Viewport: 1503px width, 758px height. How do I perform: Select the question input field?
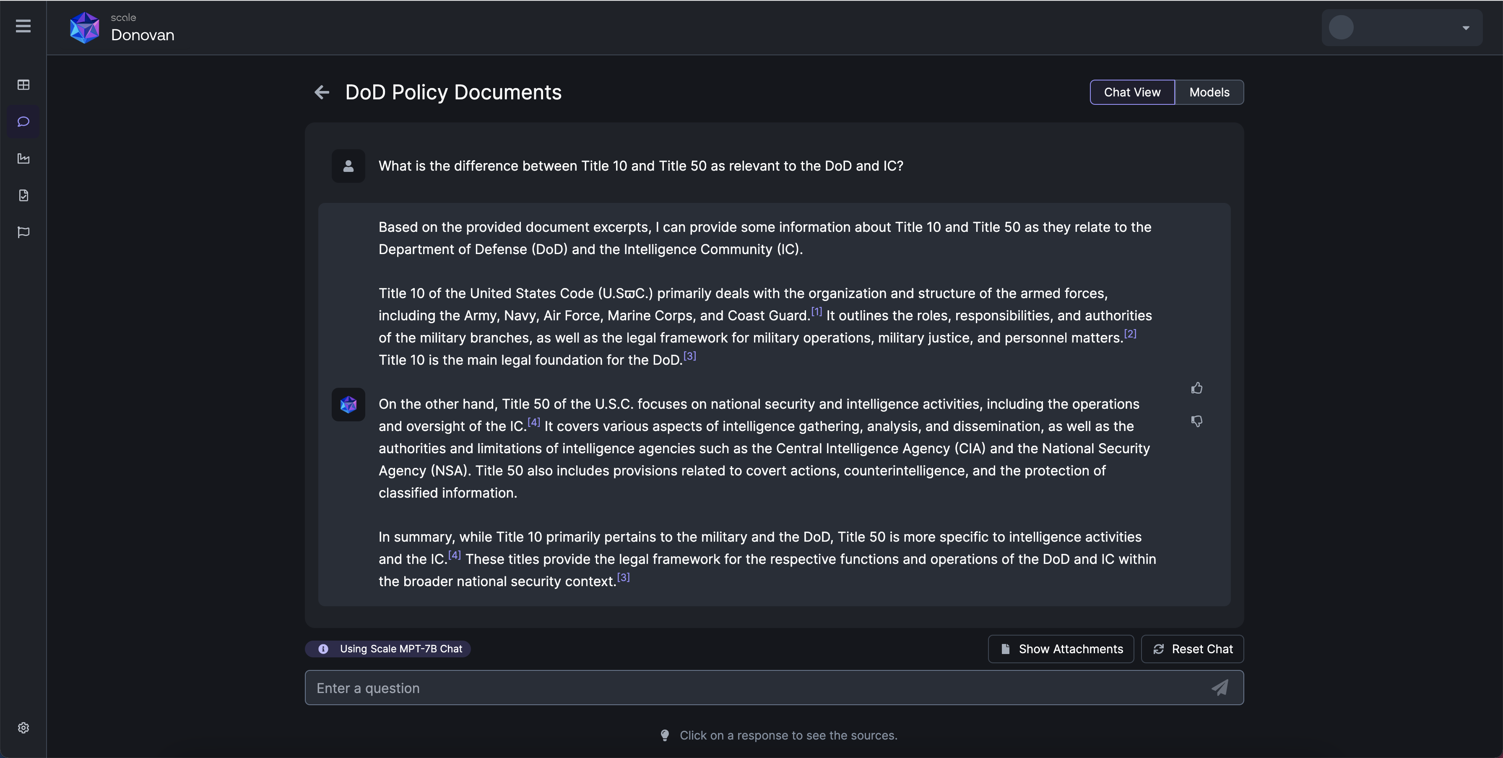tap(774, 688)
